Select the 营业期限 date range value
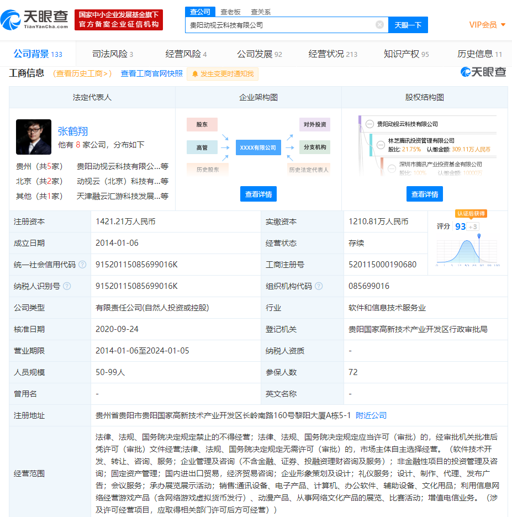This screenshot has height=517, width=512. coord(142,351)
